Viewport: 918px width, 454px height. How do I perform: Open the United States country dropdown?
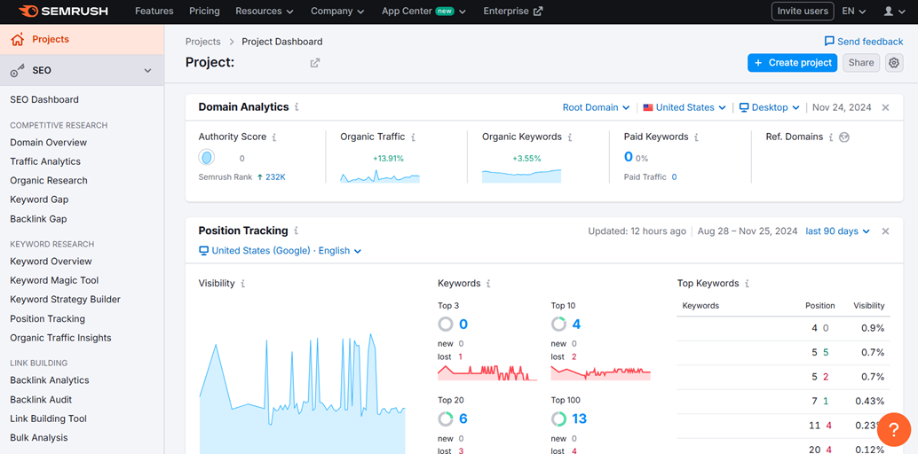coord(684,107)
